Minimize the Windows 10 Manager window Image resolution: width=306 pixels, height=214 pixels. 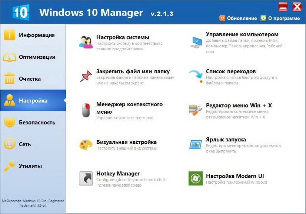click(283, 6)
